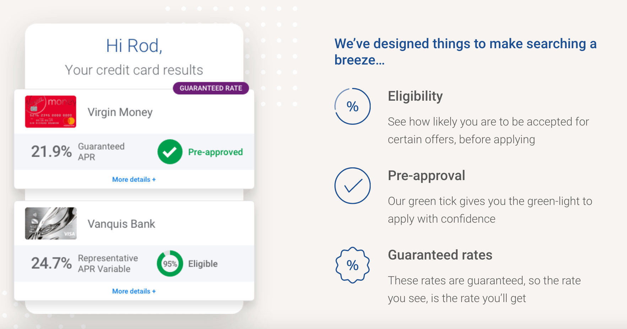The height and width of the screenshot is (329, 627).
Task: Click the Virgin Money card name
Action: pyautogui.click(x=120, y=112)
